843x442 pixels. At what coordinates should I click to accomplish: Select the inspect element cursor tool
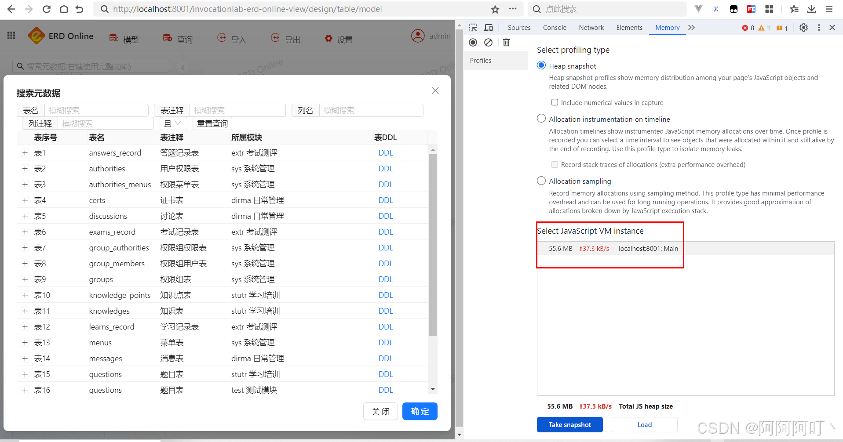click(473, 27)
